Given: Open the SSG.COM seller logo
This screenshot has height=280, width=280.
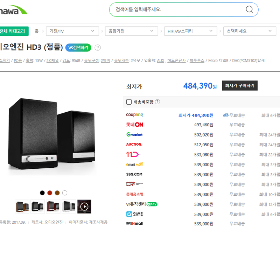Looking at the screenshot, I should pyautogui.click(x=134, y=174).
